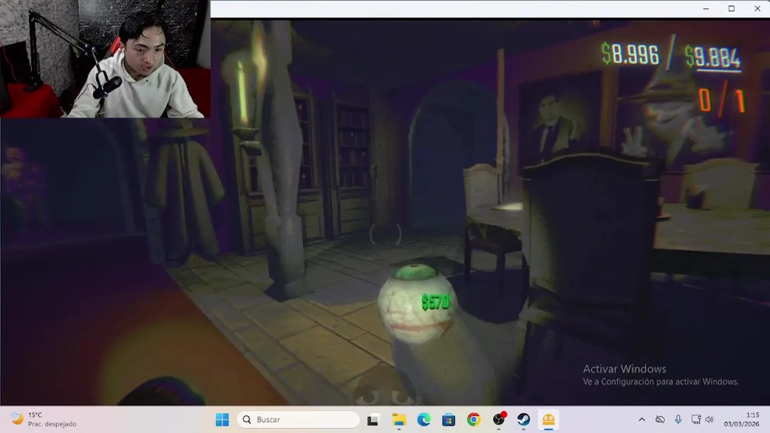Open the volume tray icon
The image size is (770, 433).
[709, 419]
